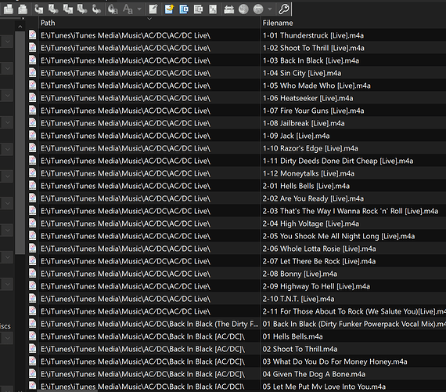Viewport: 446px width, 392px height.
Task: Click the first printer-like toolbar icon
Action: [x=9, y=9]
